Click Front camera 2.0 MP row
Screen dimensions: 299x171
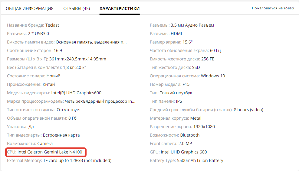click(171, 144)
